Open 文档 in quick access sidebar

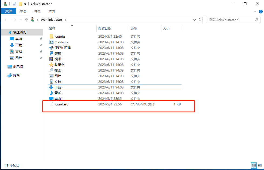tap(19, 52)
